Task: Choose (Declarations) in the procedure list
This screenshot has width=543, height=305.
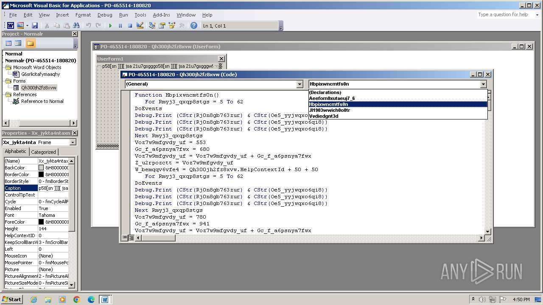Action: tap(398, 92)
